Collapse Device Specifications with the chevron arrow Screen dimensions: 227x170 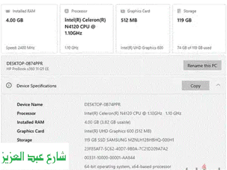coord(218,86)
